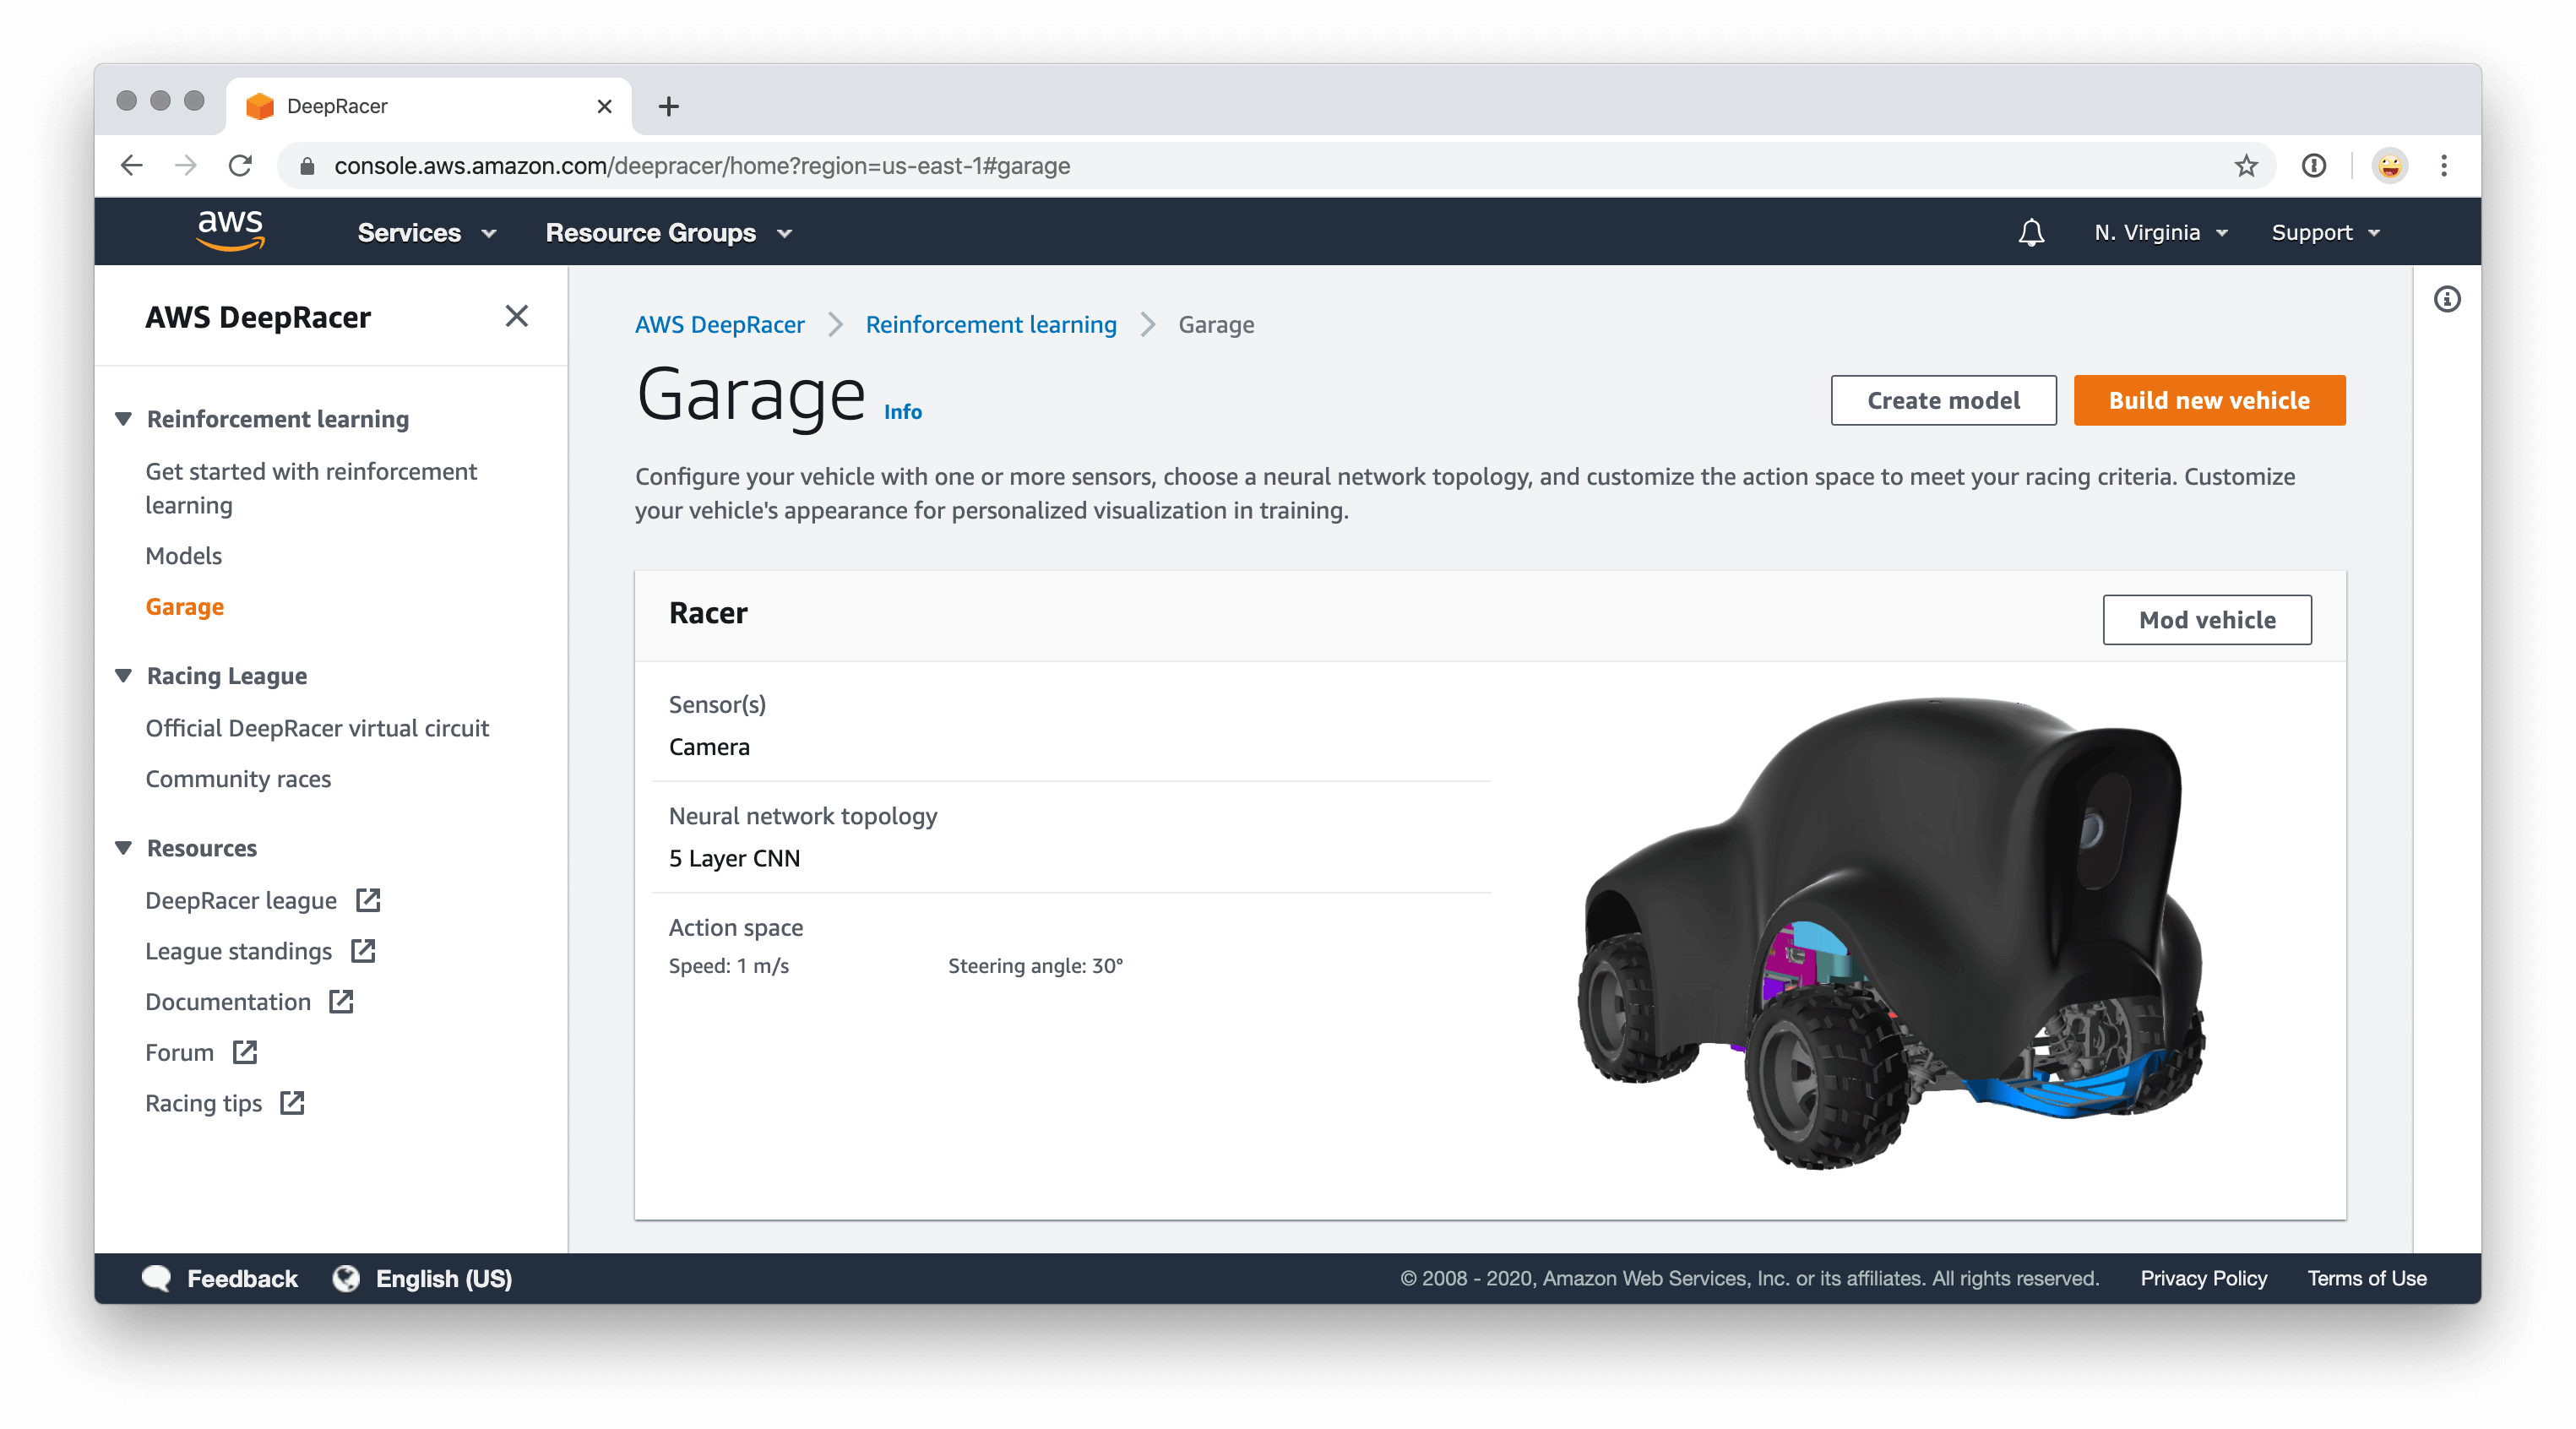2576x1429 pixels.
Task: Click the external link icon beside Documentation
Action: click(342, 1001)
